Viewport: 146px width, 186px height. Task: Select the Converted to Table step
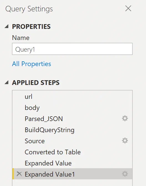tap(72, 152)
